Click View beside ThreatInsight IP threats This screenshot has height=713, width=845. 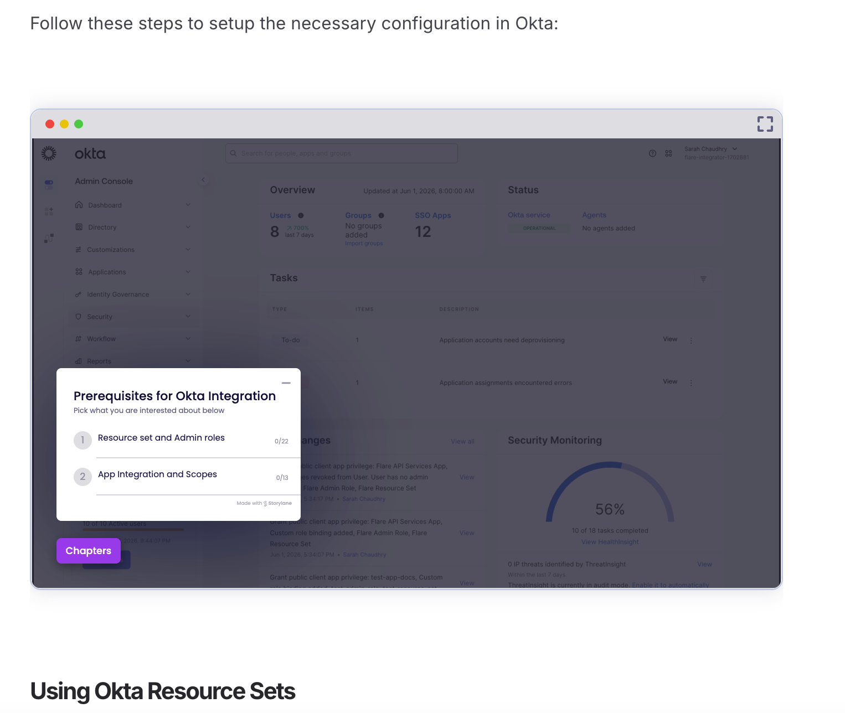[704, 564]
